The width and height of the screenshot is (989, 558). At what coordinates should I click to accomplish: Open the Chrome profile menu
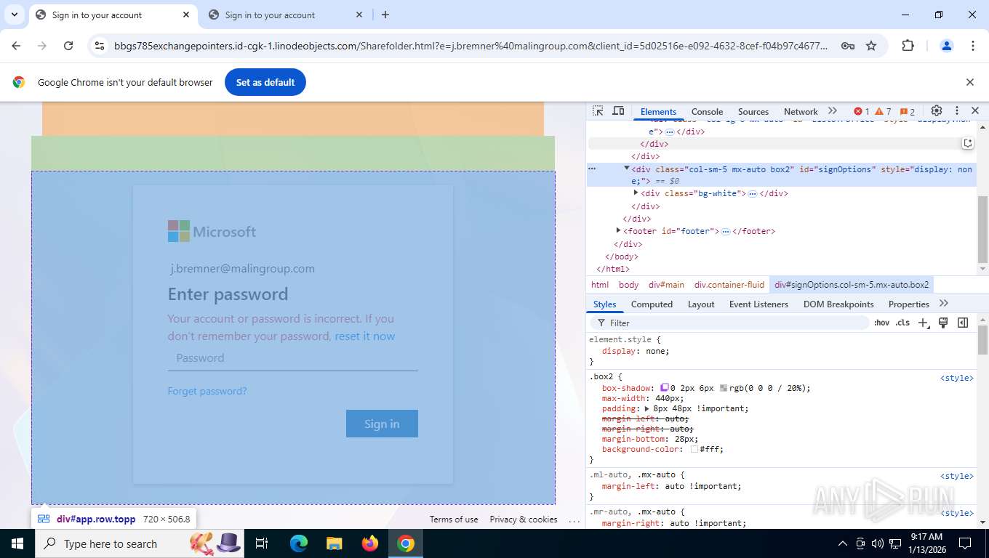pos(946,46)
